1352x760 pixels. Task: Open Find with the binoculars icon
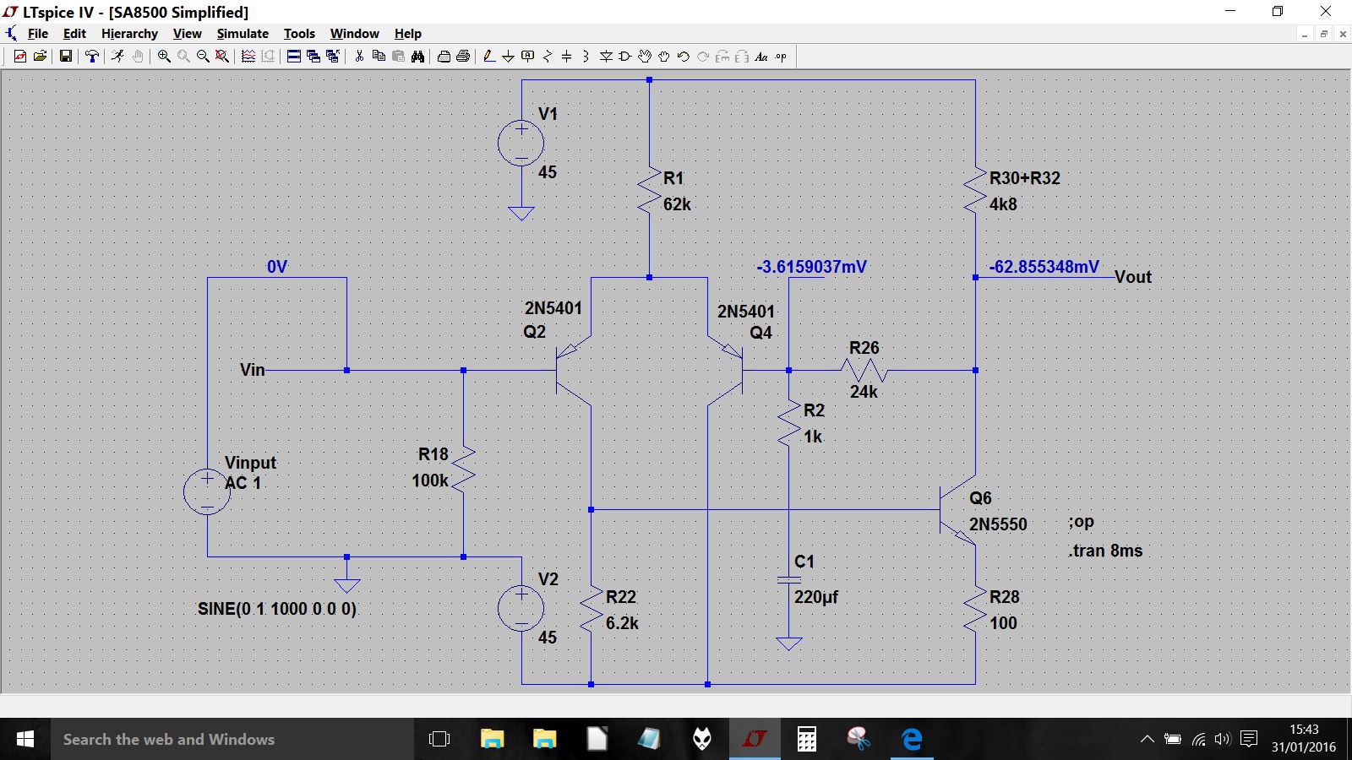(417, 57)
